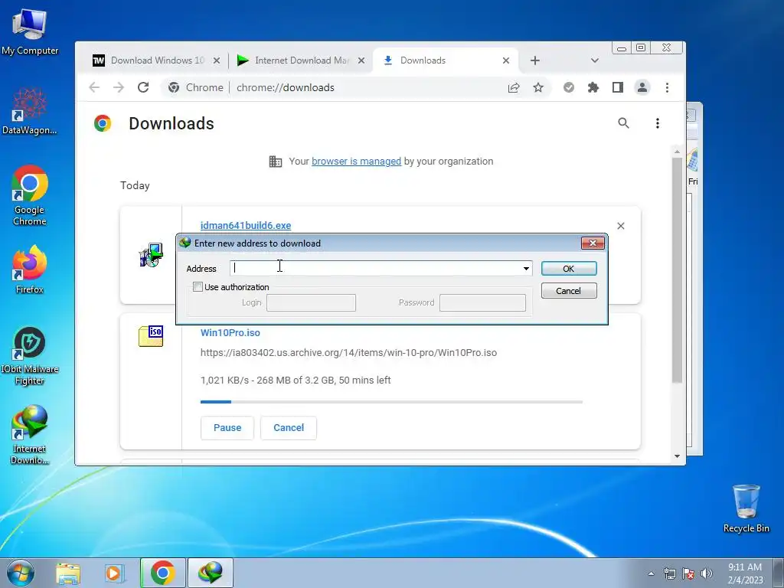The width and height of the screenshot is (784, 588).
Task: Remove idman641build6.exe from list
Action: click(x=620, y=226)
